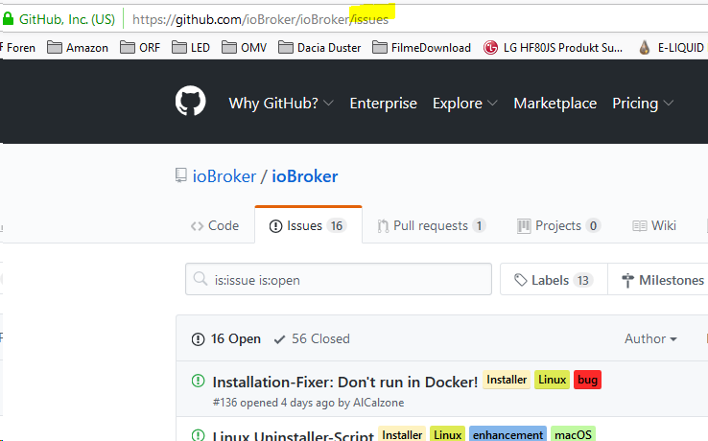Open the Dacia Duster bookmarks folder
Viewport: 708px width, 441px height.
click(x=319, y=47)
